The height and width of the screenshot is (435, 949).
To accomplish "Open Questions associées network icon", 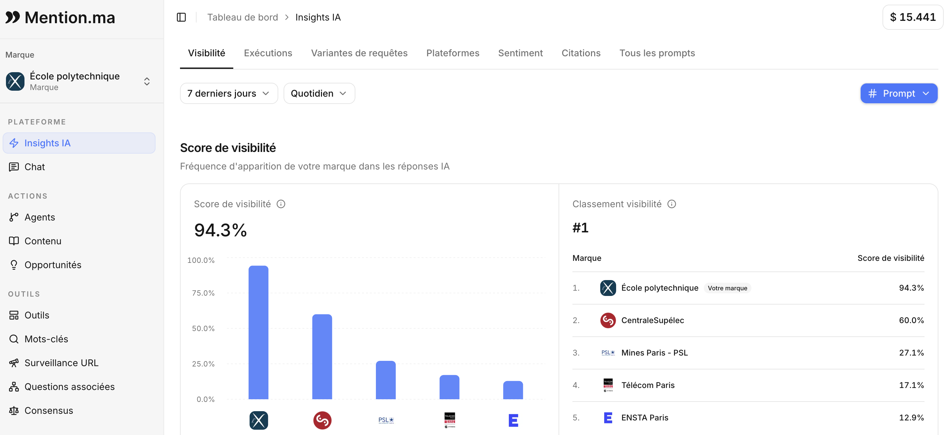I will [14, 387].
